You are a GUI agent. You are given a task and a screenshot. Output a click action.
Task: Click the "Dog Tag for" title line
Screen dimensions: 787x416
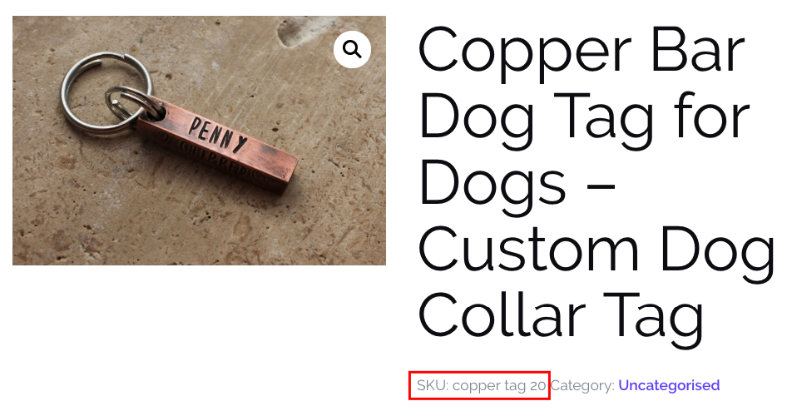point(584,120)
